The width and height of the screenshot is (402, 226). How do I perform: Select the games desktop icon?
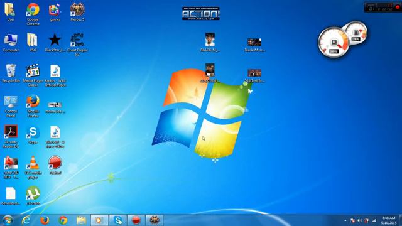[x=55, y=11]
